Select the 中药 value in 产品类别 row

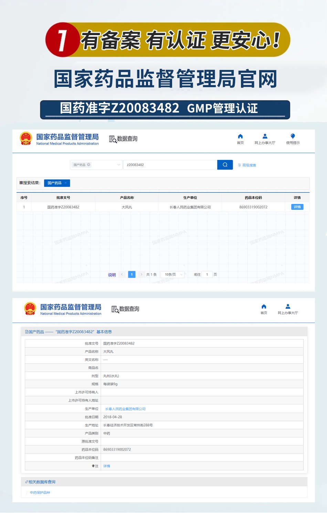(x=107, y=433)
